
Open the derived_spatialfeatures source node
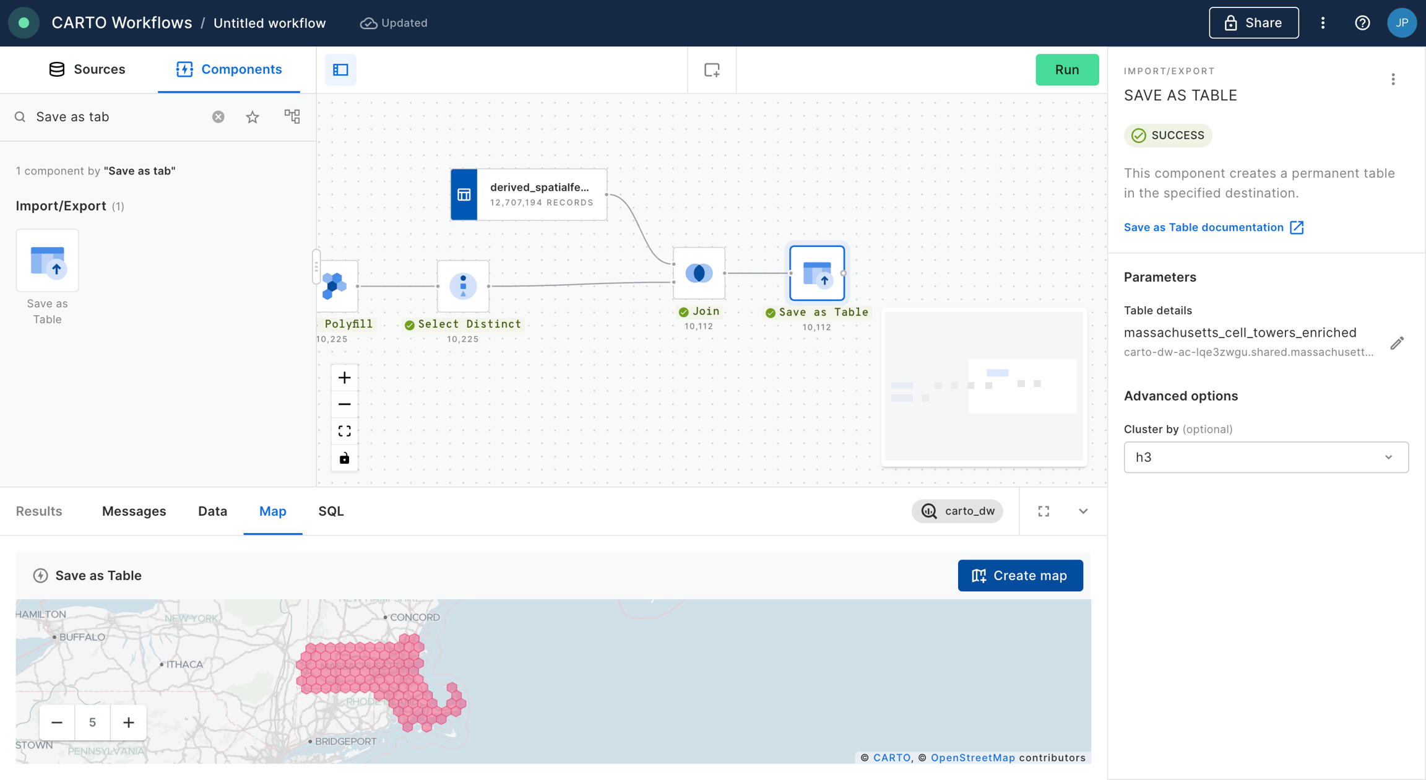pos(529,194)
